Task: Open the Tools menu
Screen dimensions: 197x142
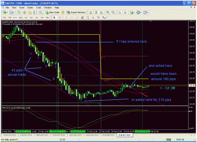Action: (x=38, y=8)
